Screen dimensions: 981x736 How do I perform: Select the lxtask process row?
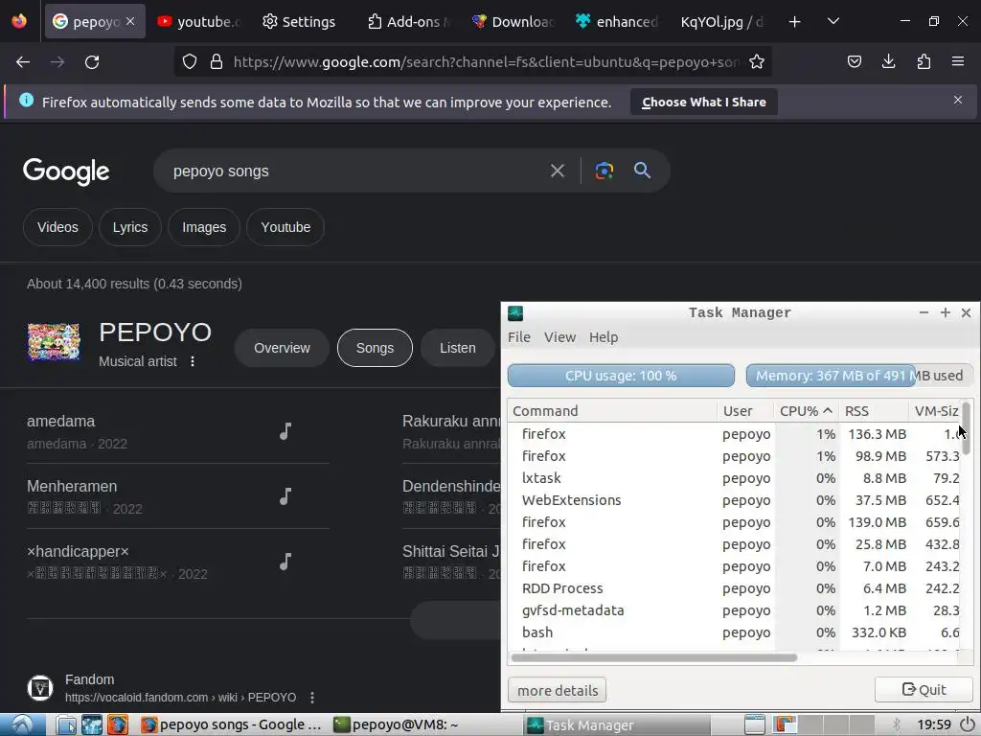[735, 478]
